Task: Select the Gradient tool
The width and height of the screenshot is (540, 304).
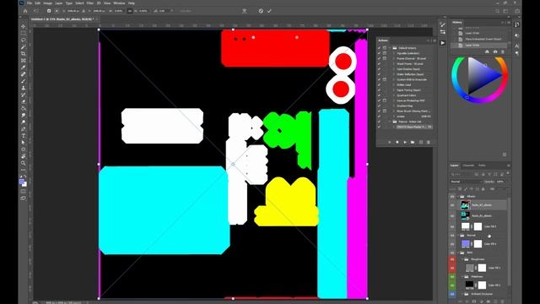Action: pos(24,108)
